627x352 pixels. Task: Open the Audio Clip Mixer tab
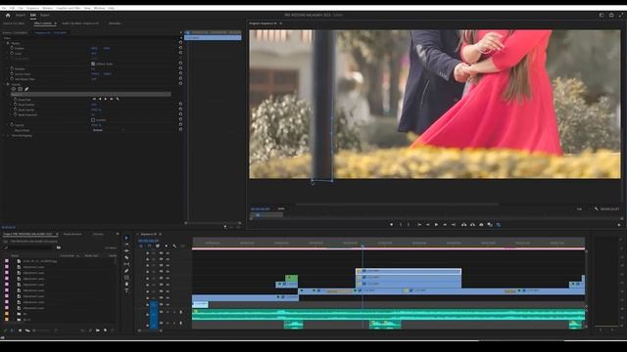click(x=80, y=23)
